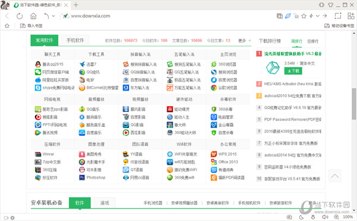The width and height of the screenshot is (357, 221).
Task: Open 腾讯qq2015 software link
Action: 53,64
